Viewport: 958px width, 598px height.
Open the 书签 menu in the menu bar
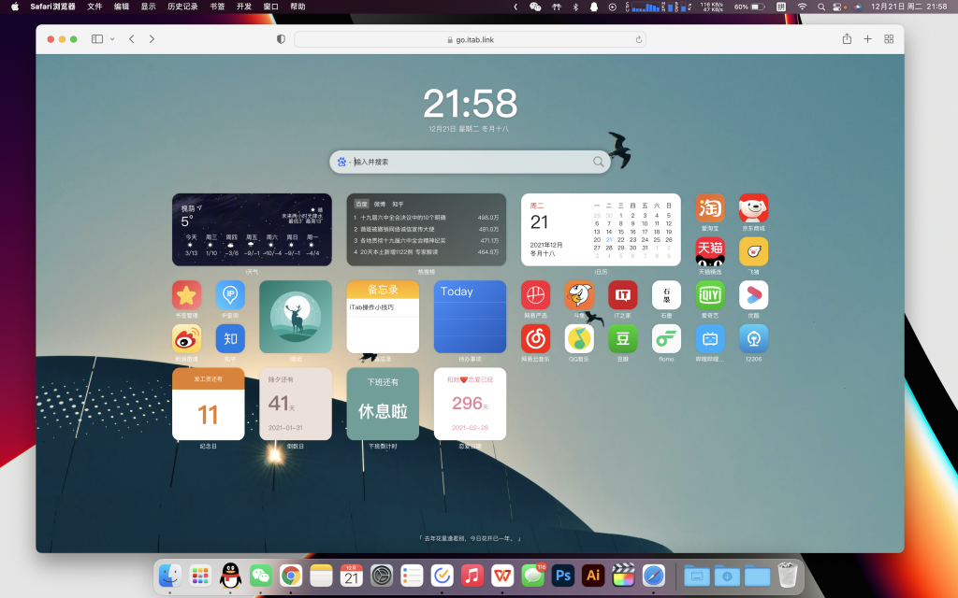coord(219,8)
